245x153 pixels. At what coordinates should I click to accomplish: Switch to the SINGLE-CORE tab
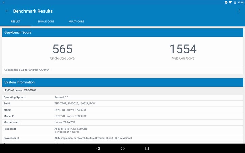coord(46,21)
